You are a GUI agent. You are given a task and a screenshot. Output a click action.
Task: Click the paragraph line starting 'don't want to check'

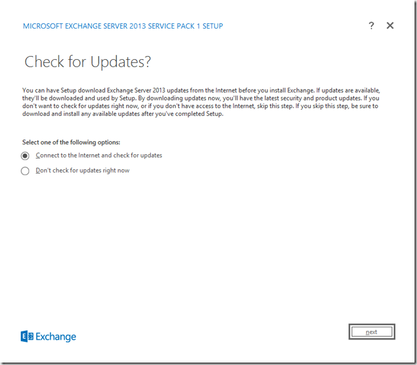(x=201, y=106)
